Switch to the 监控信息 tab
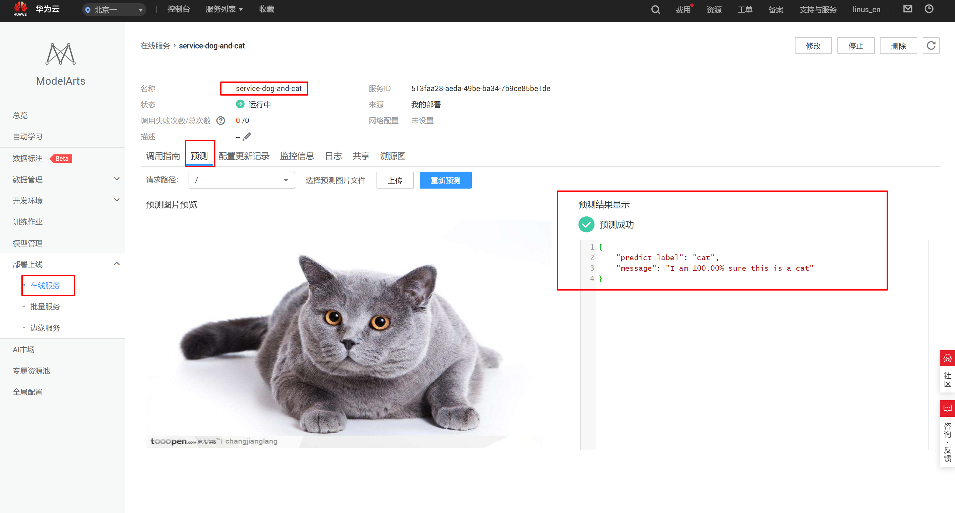This screenshot has width=955, height=513. [297, 156]
